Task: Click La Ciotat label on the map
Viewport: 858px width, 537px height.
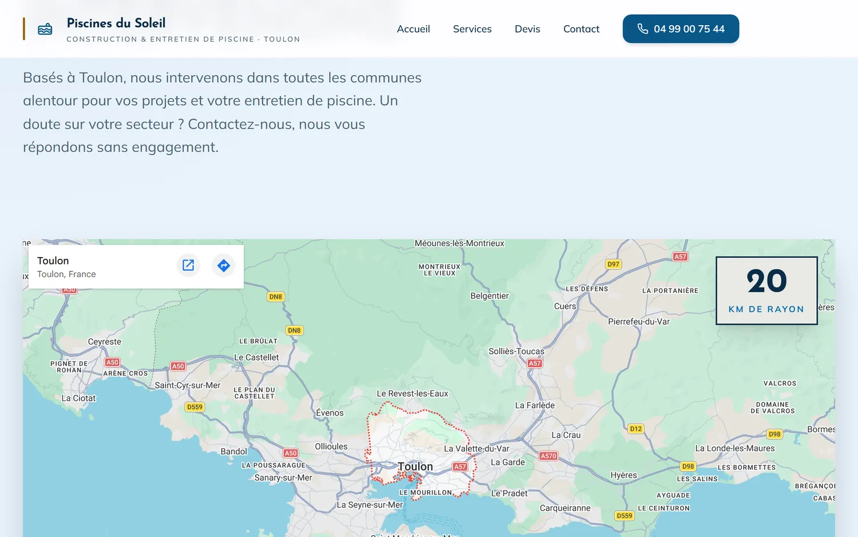Action: pyautogui.click(x=79, y=398)
